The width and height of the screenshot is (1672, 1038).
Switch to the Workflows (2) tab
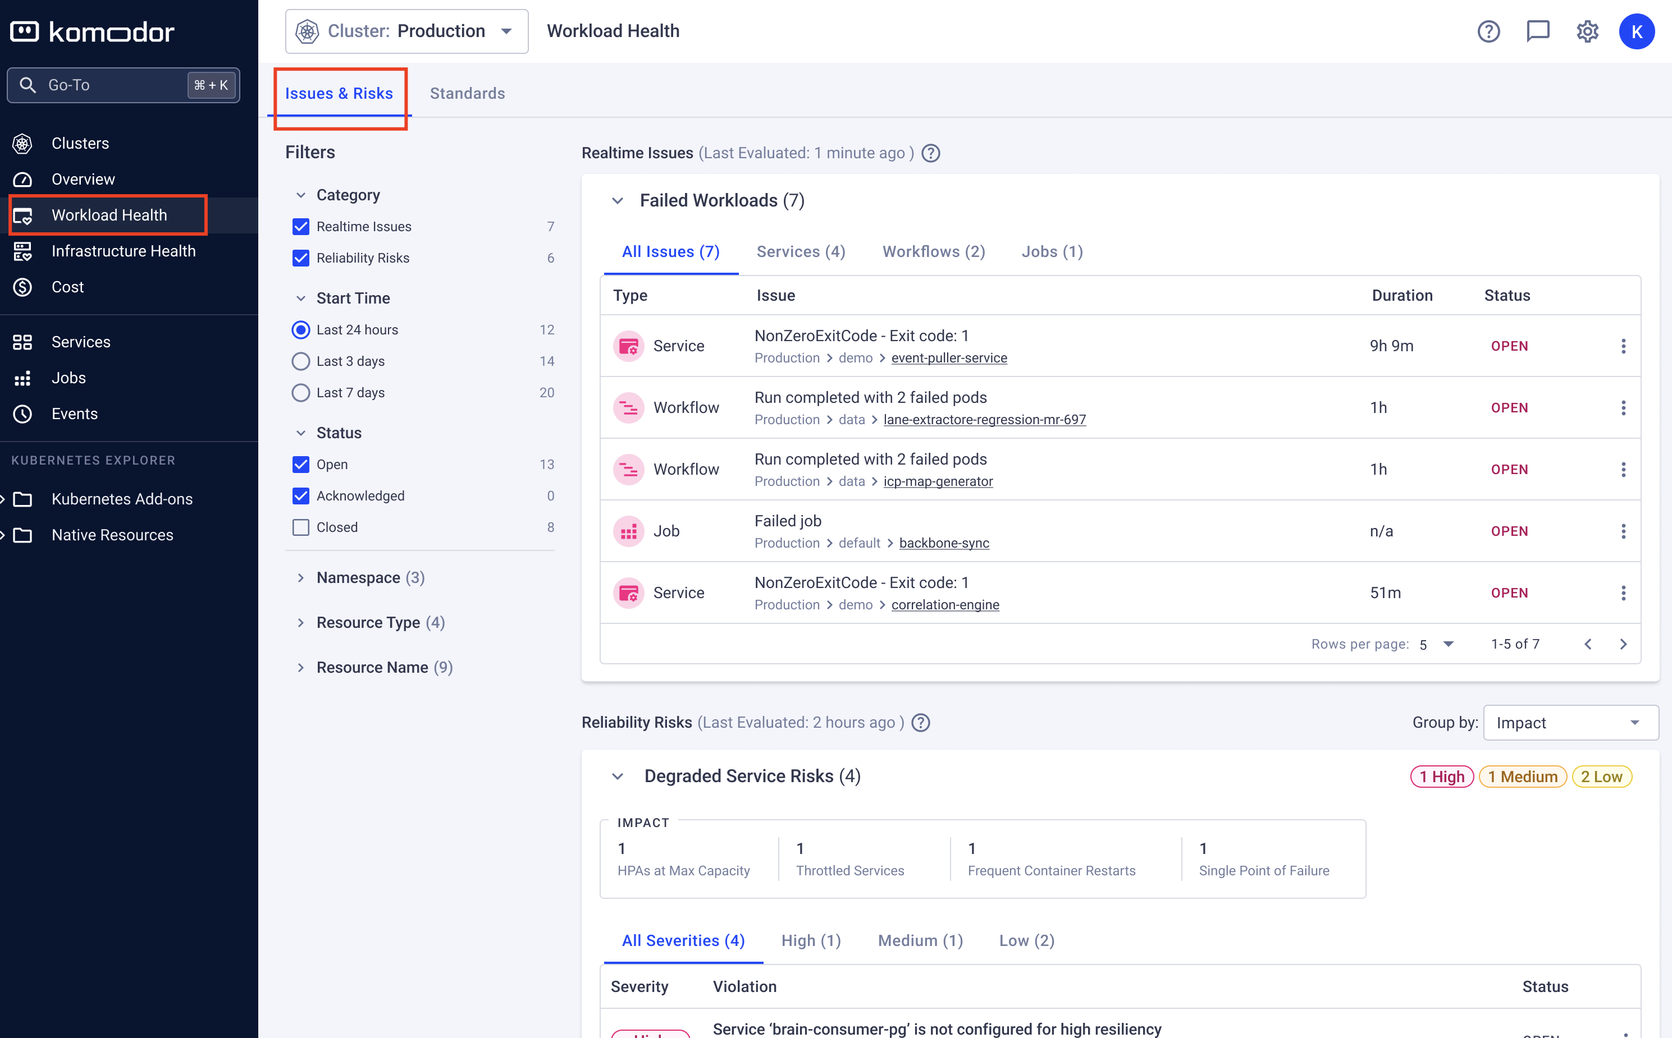coord(934,252)
